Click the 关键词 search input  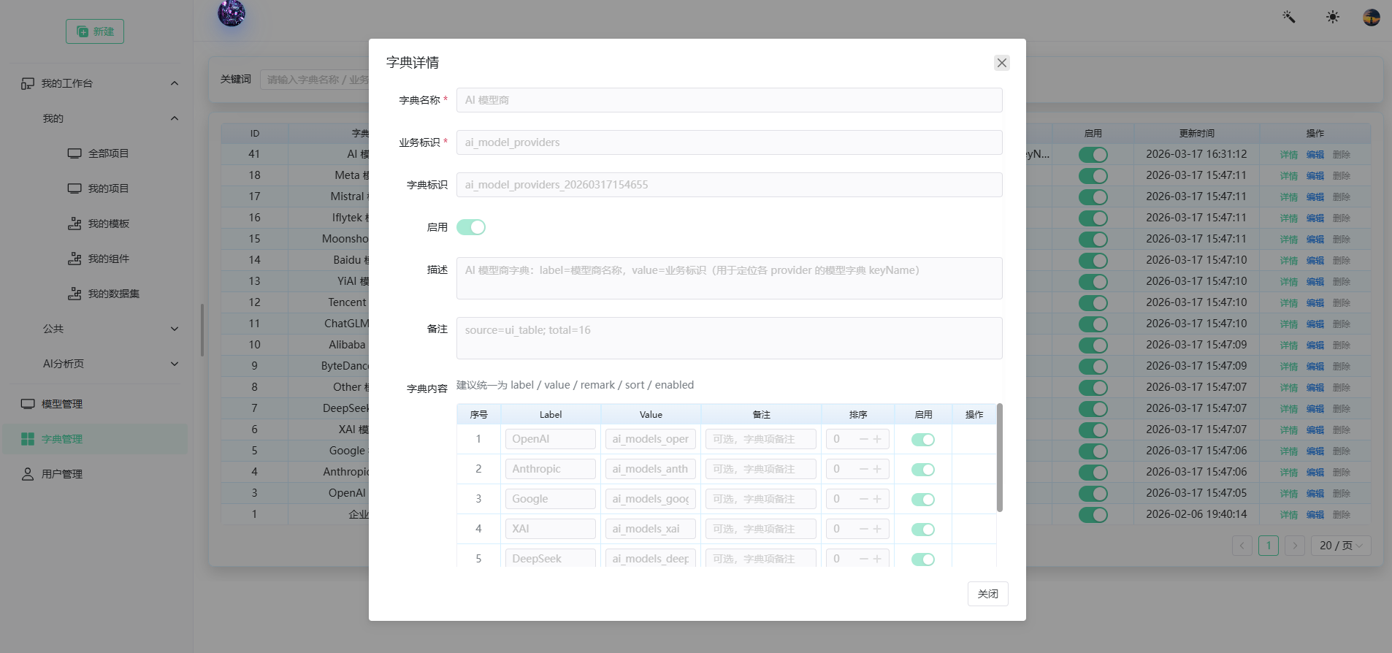(x=315, y=80)
